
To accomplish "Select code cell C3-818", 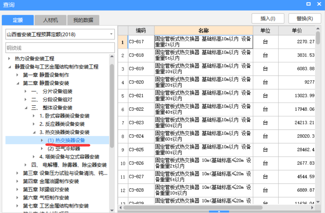I will [141, 55].
